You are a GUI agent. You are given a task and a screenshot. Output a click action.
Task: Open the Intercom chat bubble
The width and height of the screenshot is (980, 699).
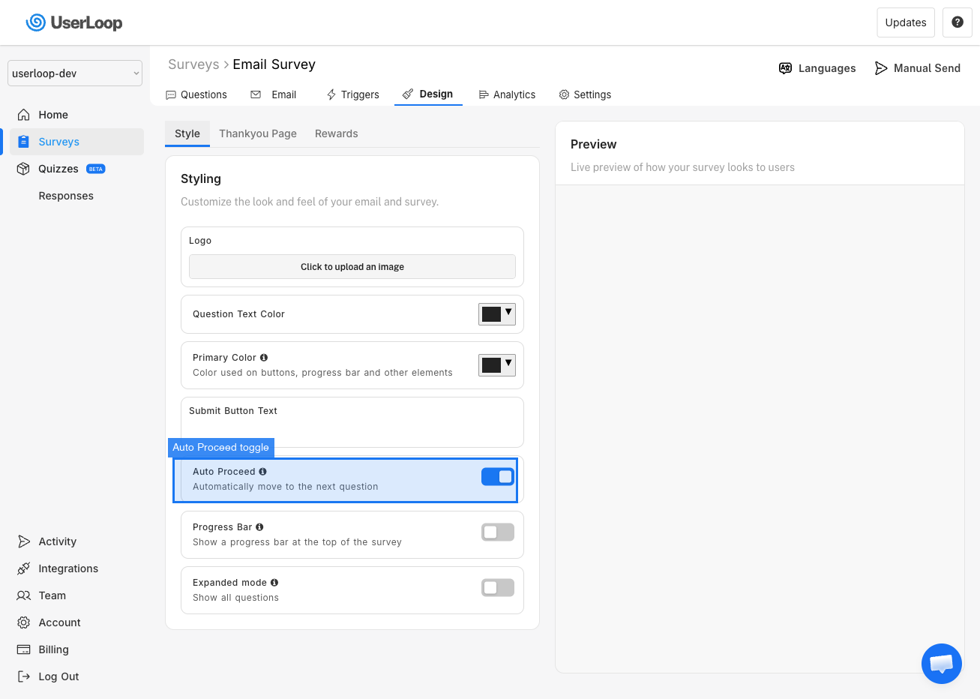[942, 664]
